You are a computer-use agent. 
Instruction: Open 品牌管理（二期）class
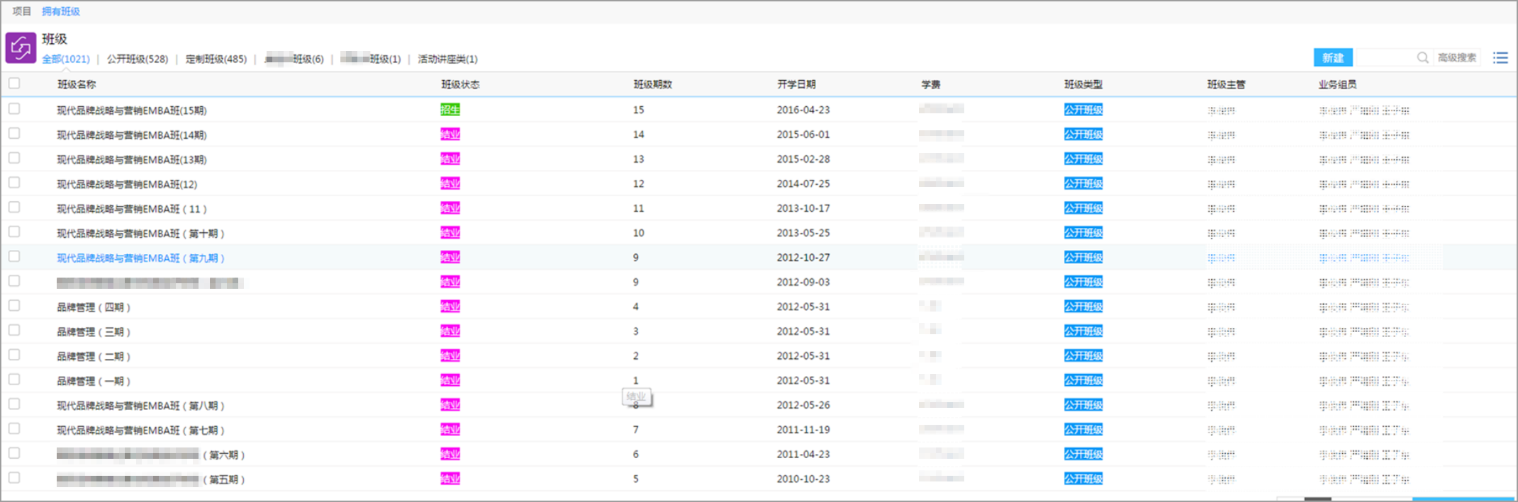[x=94, y=357]
